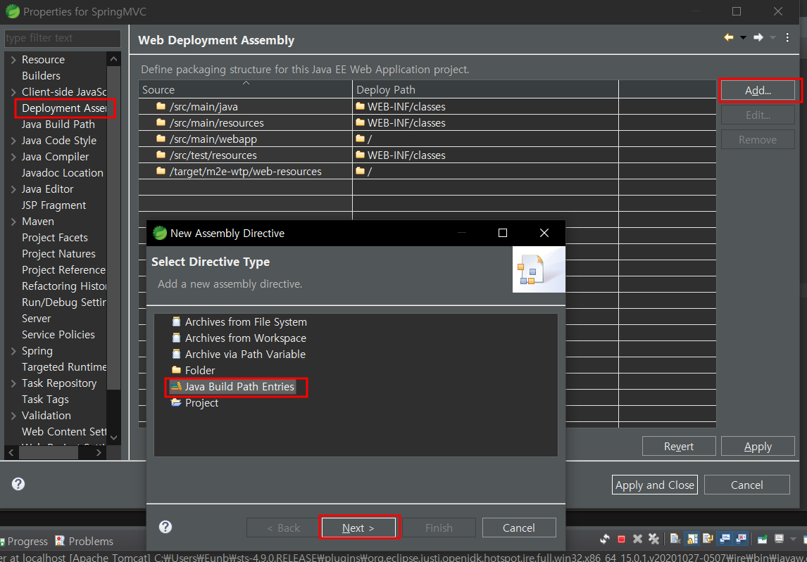Open Deployment Assembly page in tree
807x562 pixels.
pyautogui.click(x=64, y=108)
